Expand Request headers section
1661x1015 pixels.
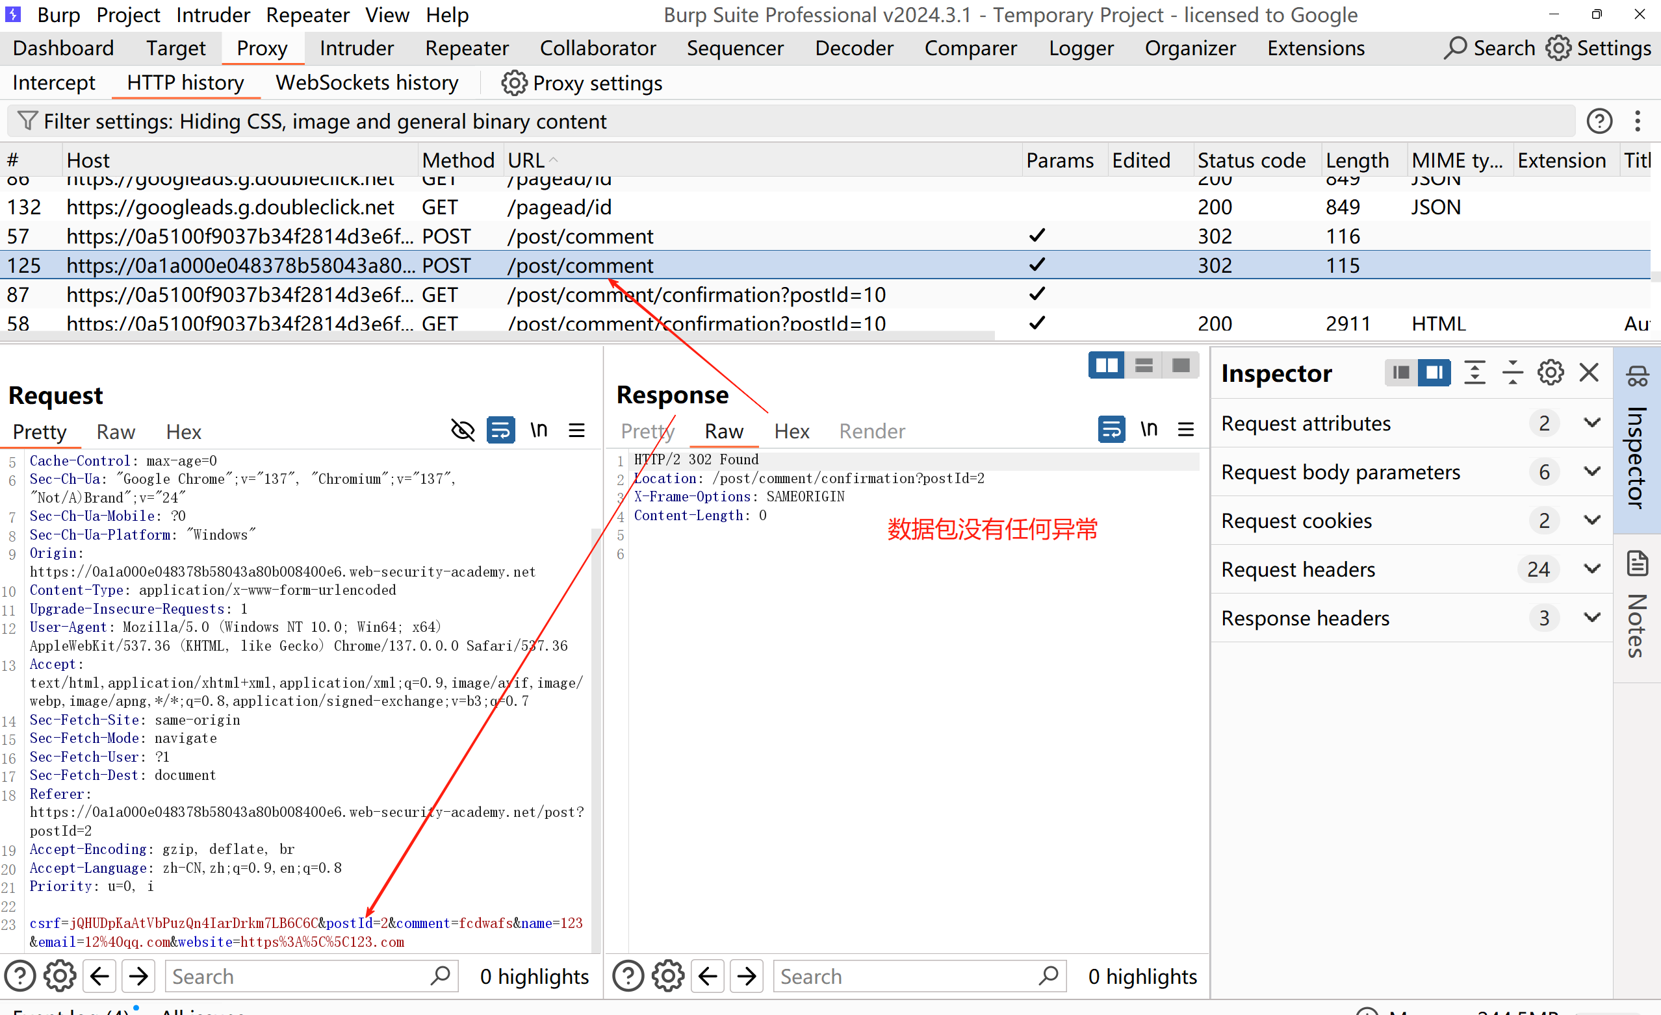coord(1591,569)
